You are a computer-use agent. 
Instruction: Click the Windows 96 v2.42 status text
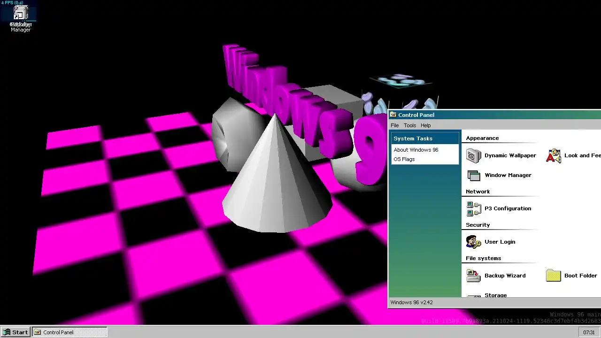tap(412, 302)
